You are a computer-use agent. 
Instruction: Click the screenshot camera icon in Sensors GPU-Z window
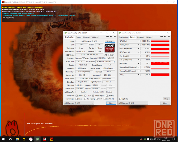pos(162,37)
